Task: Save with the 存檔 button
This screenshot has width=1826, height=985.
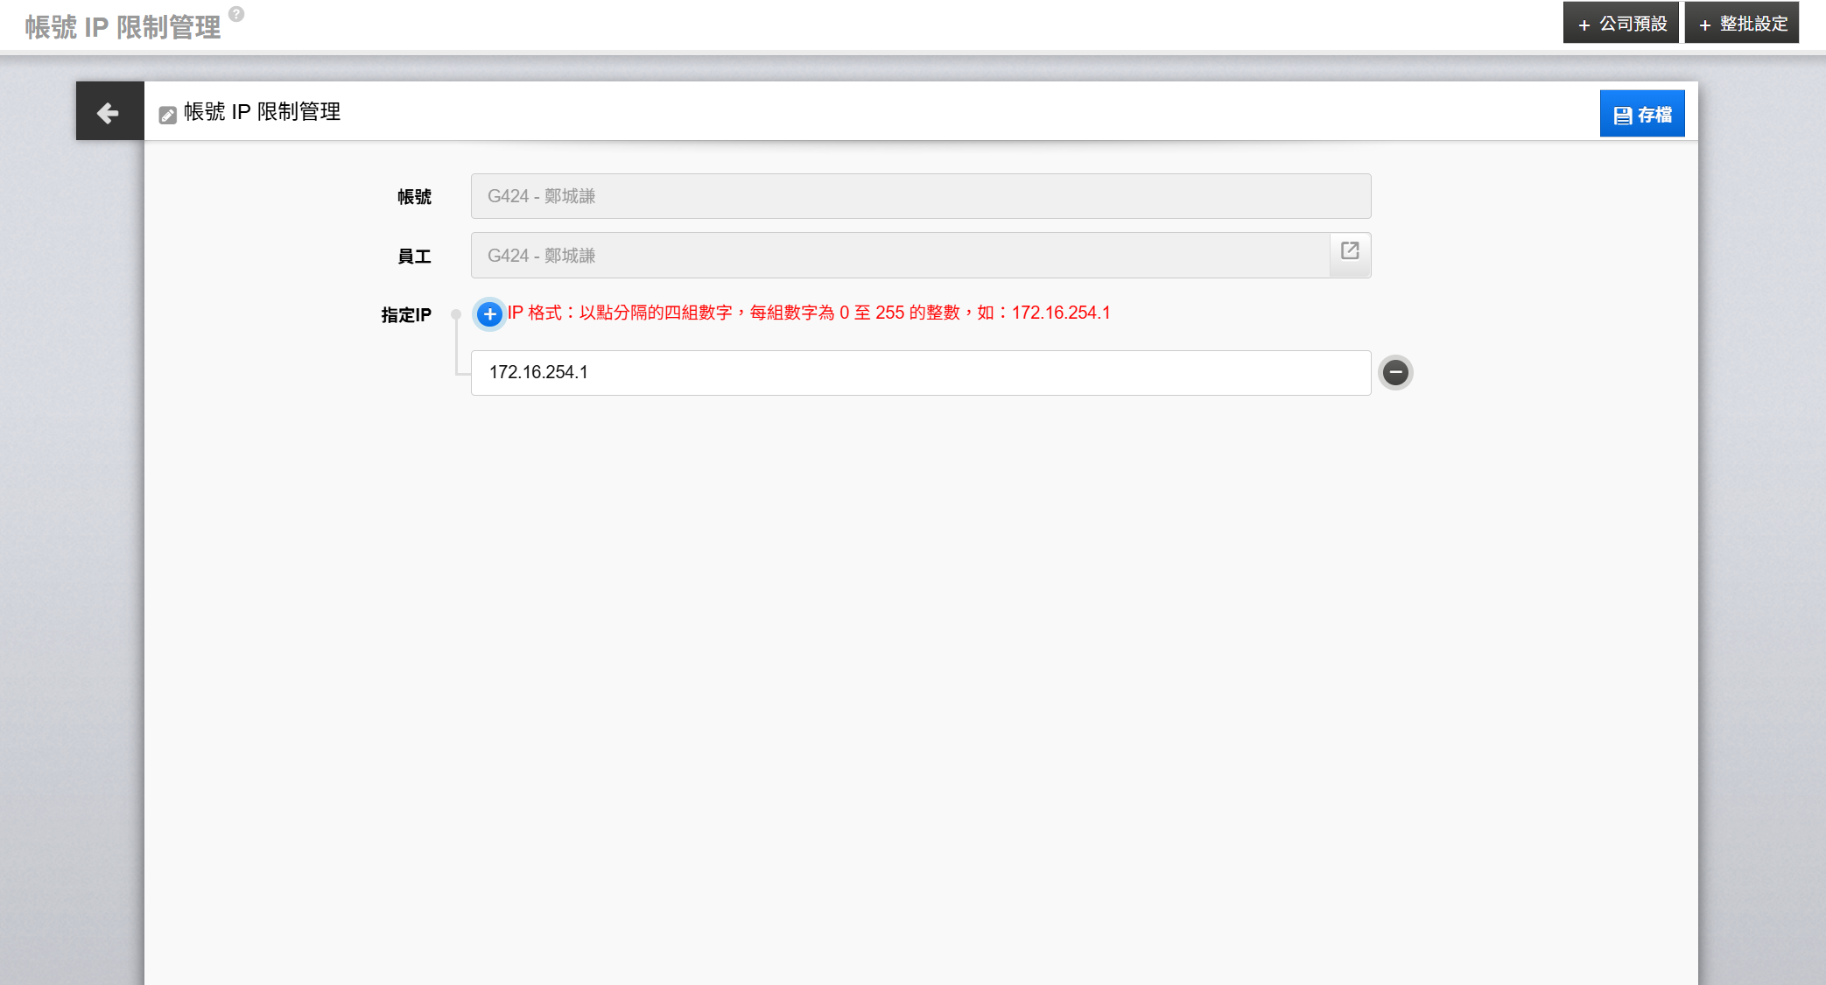Action: 1642,114
